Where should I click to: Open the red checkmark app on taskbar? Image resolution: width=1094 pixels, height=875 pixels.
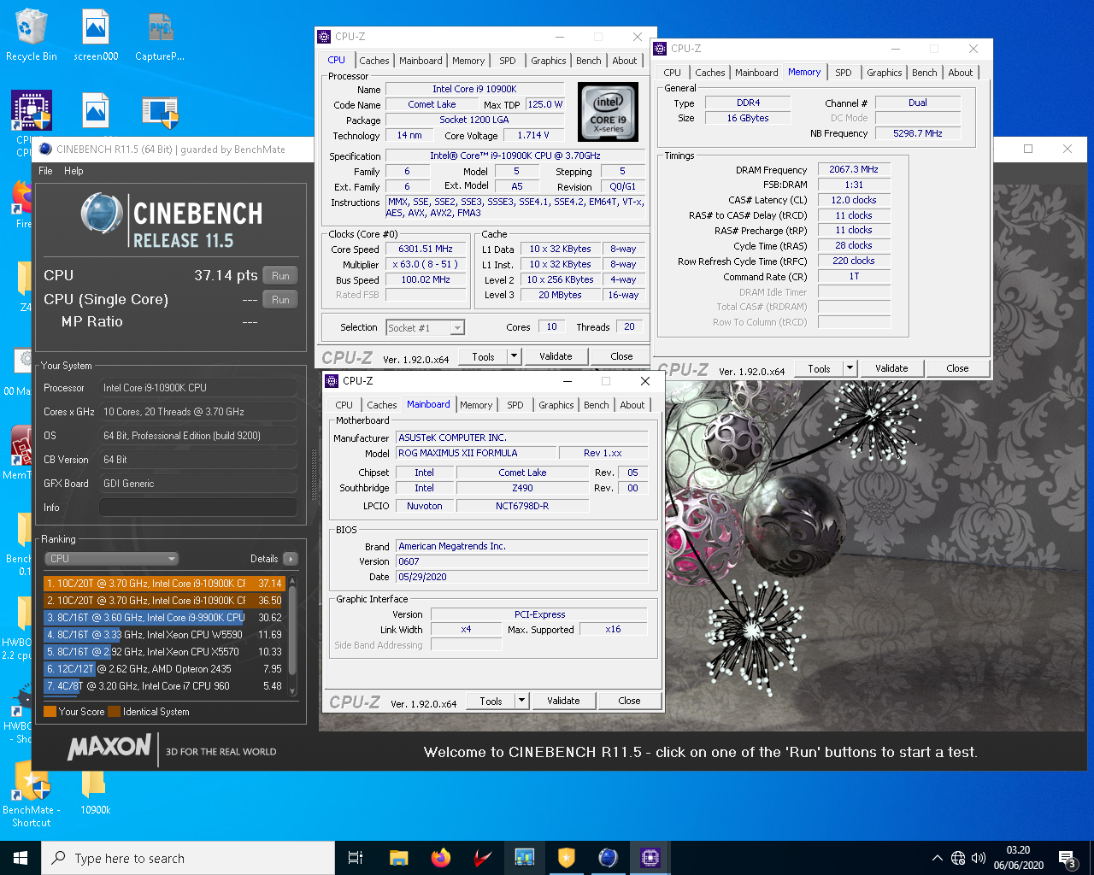tap(482, 858)
